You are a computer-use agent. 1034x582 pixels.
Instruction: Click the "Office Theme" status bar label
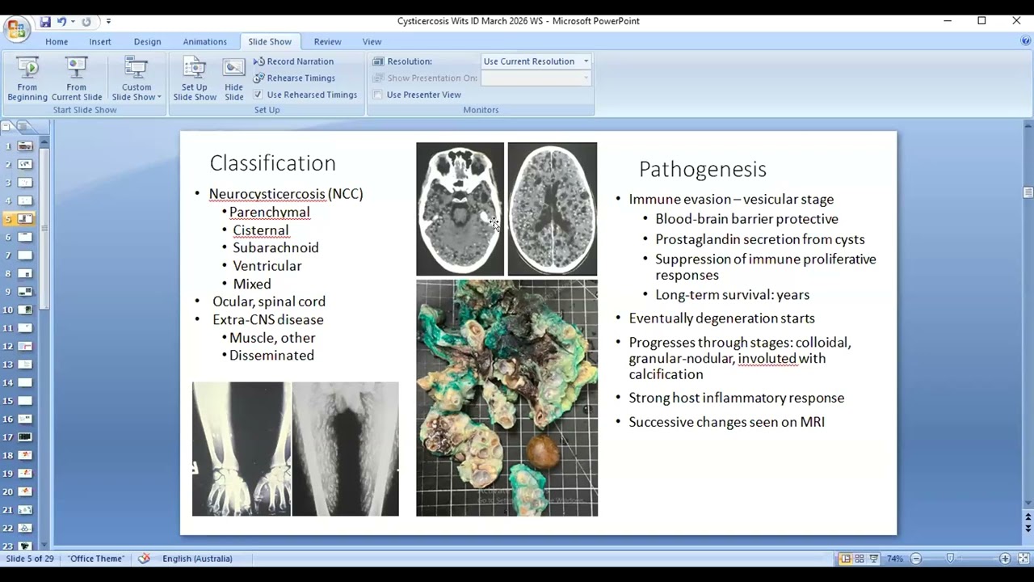click(x=96, y=559)
